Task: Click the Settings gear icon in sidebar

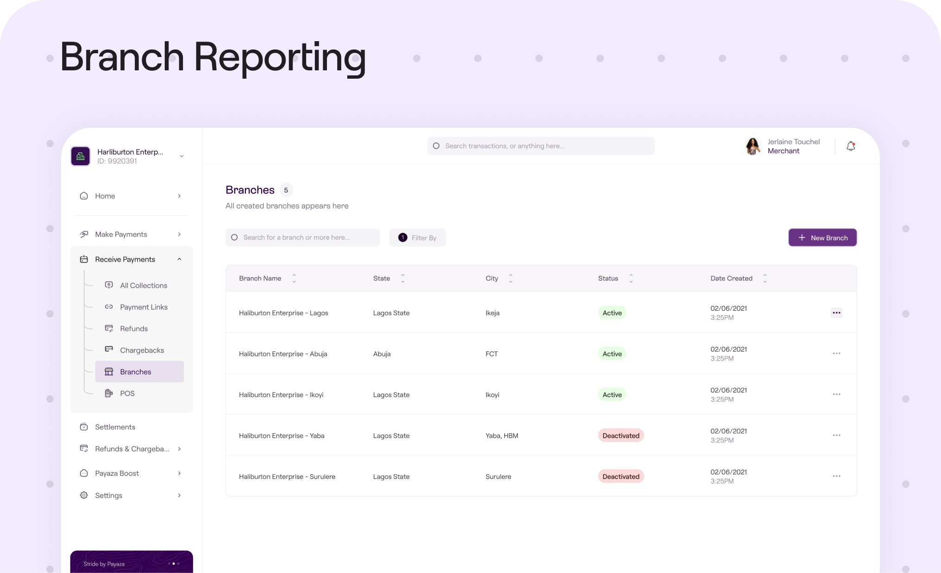Action: pyautogui.click(x=84, y=495)
